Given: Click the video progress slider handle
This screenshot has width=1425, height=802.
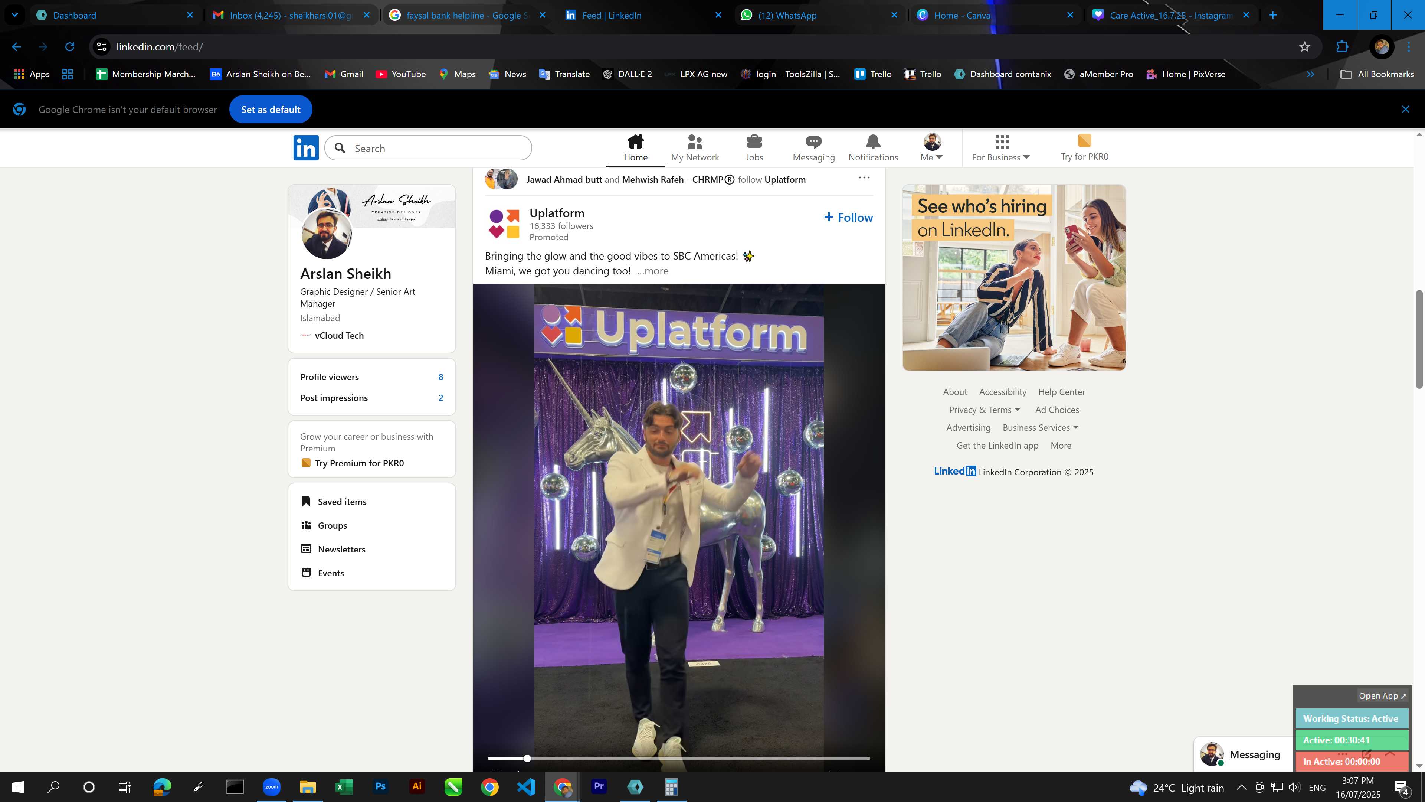Looking at the screenshot, I should click(527, 758).
